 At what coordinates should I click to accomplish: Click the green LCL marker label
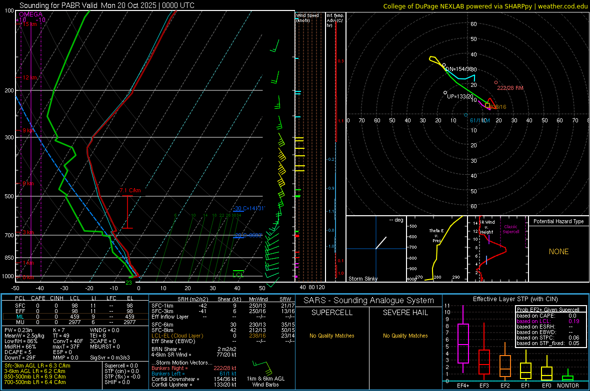pyautogui.click(x=238, y=275)
